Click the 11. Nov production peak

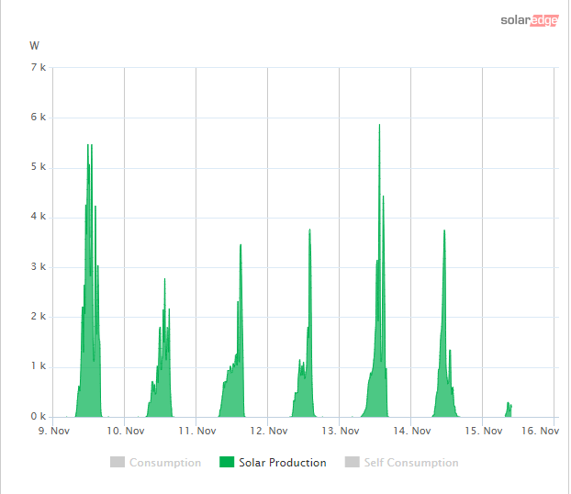click(x=241, y=245)
